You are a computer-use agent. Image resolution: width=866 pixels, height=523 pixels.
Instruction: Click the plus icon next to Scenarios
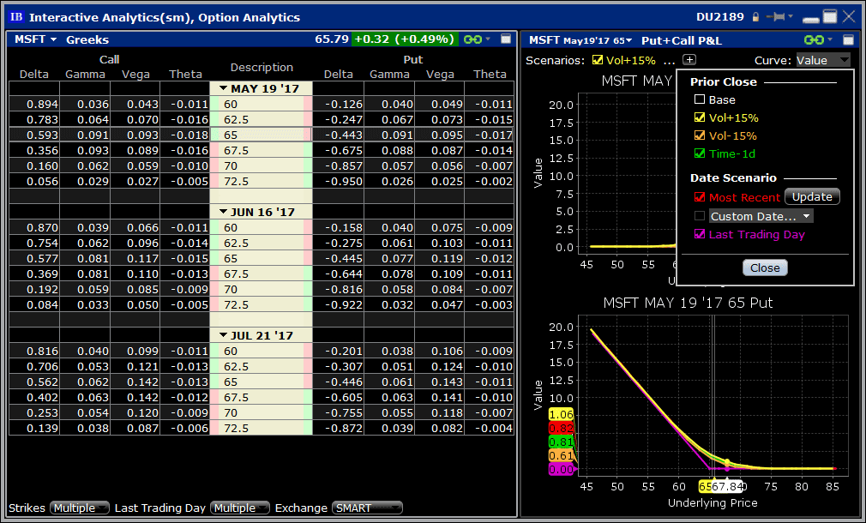[x=689, y=60]
